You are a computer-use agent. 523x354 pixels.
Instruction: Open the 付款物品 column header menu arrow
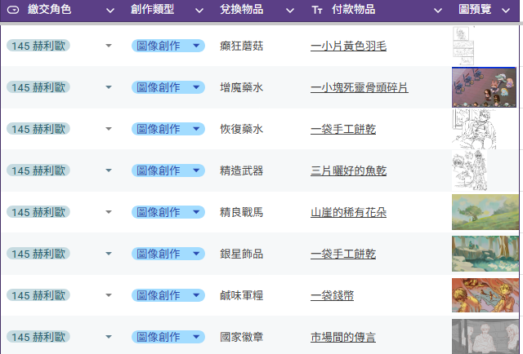(438, 11)
